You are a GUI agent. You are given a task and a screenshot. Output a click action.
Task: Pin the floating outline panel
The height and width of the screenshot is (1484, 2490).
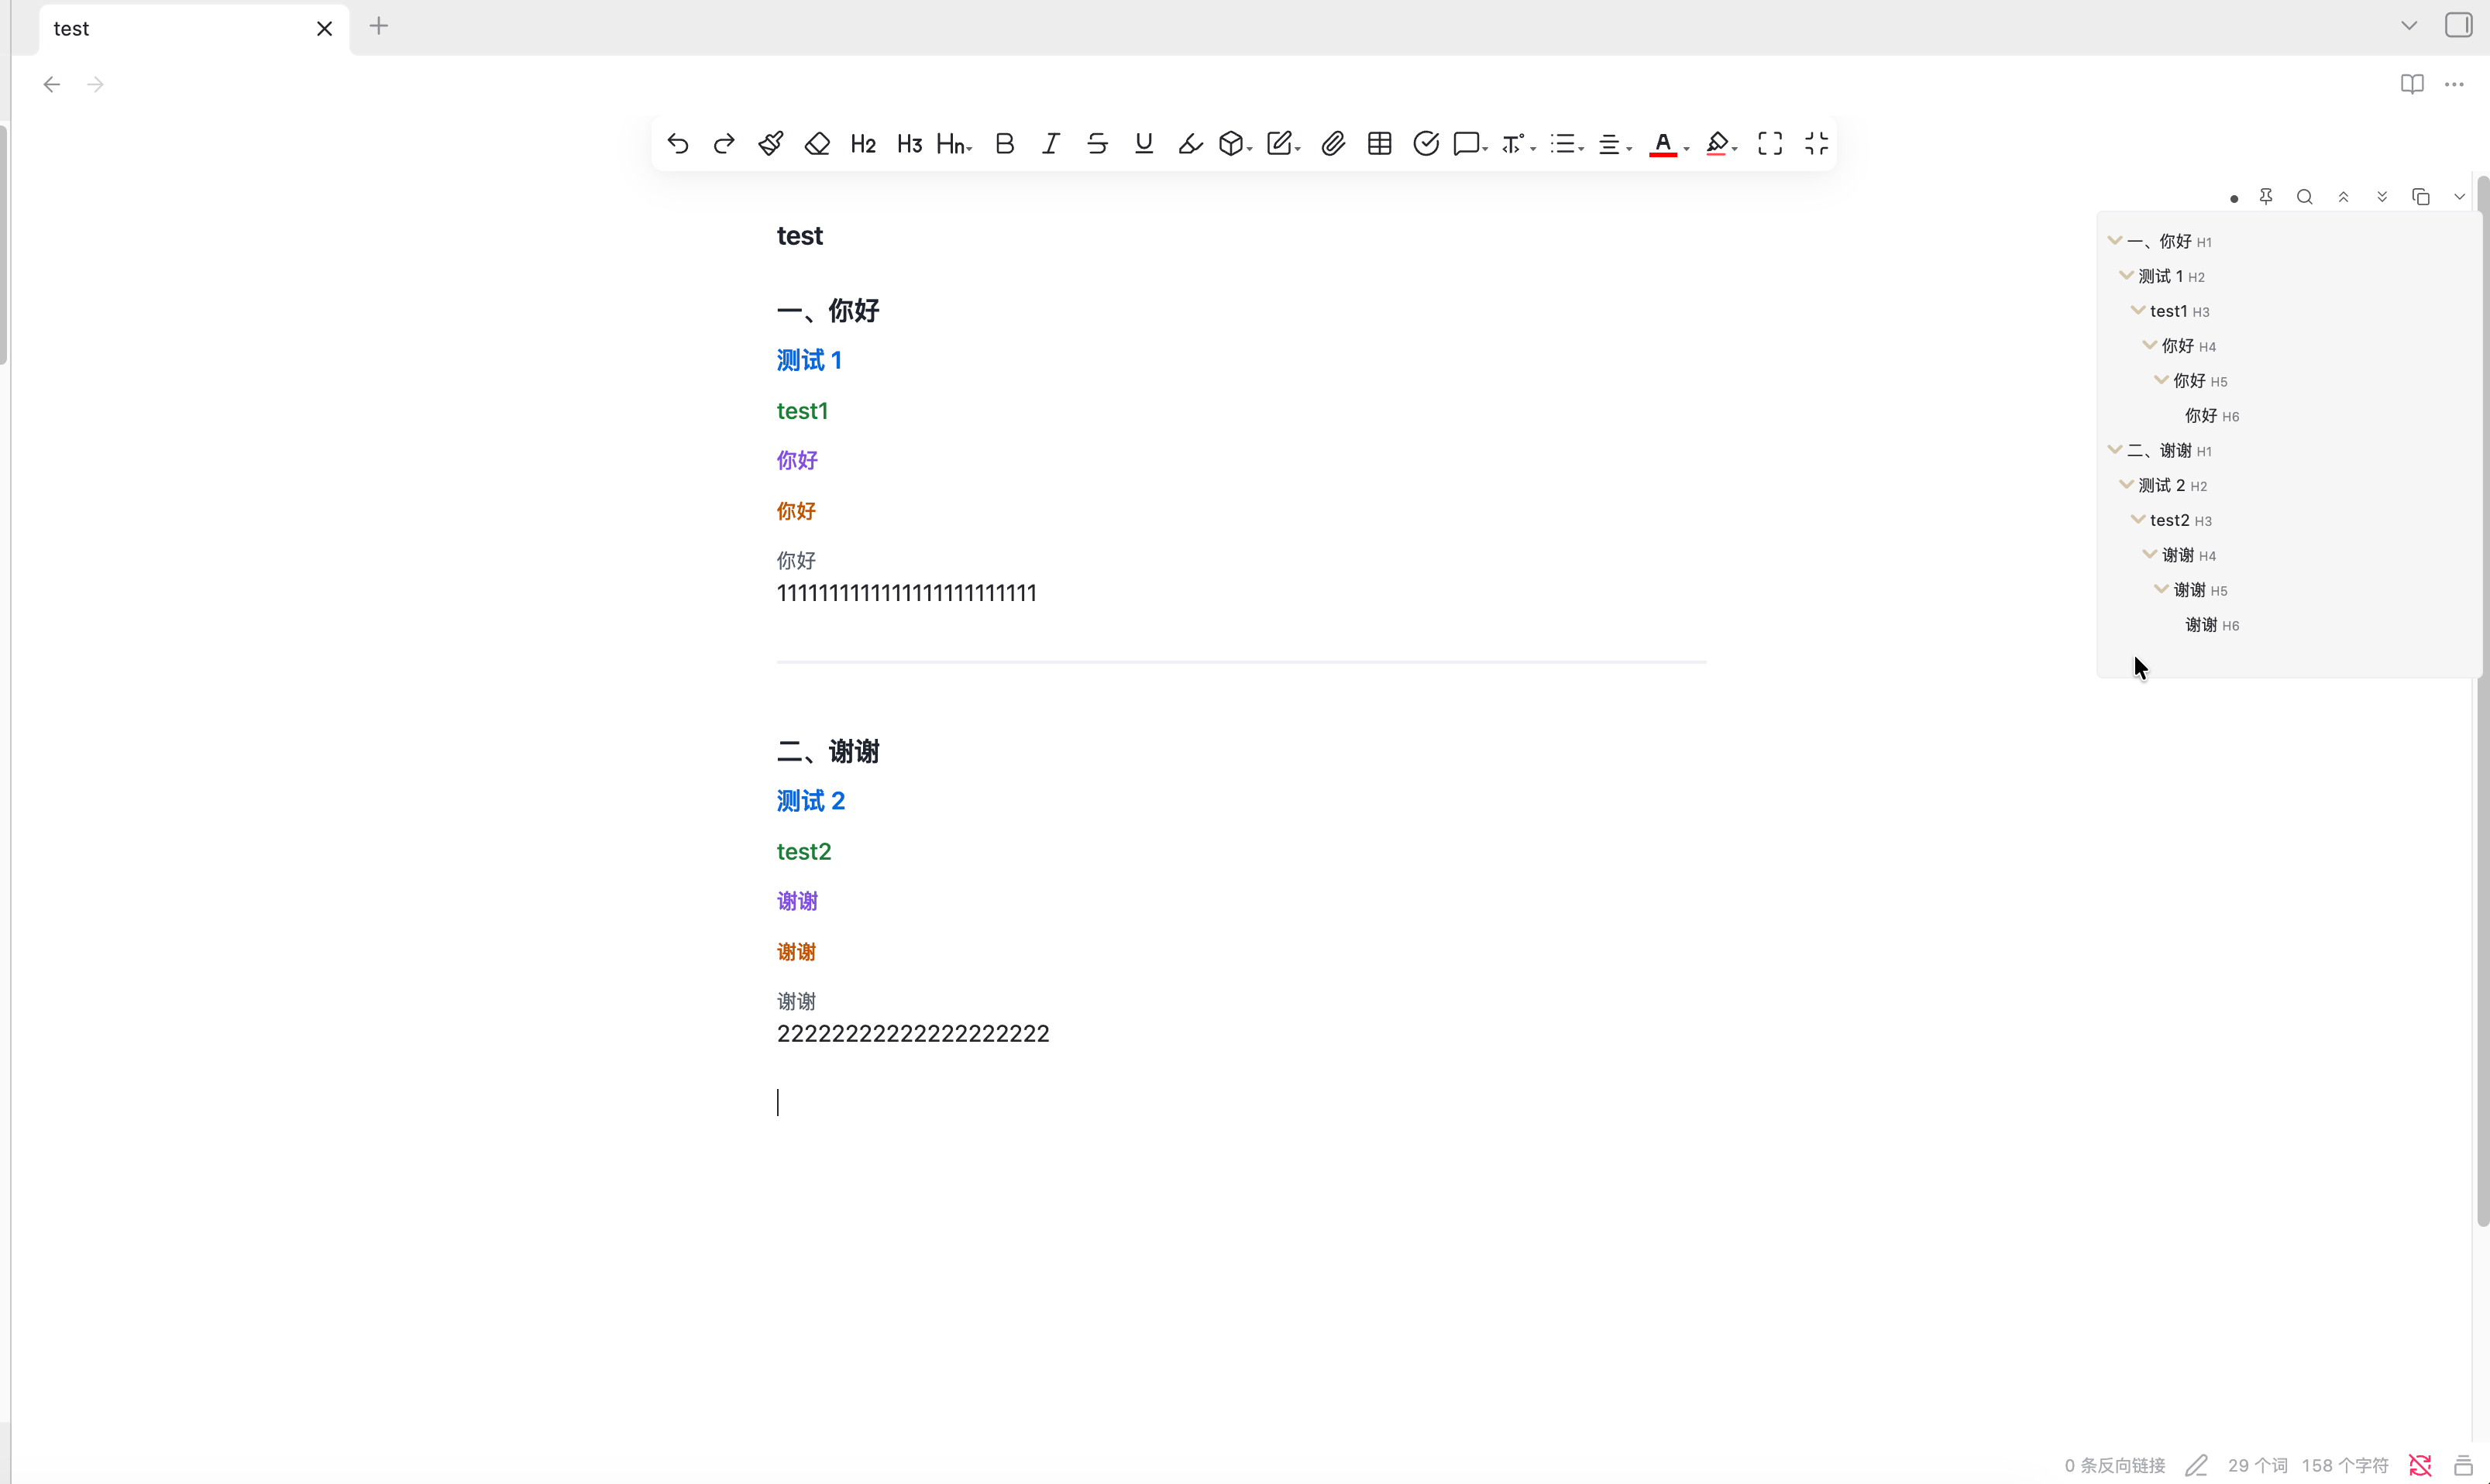pyautogui.click(x=2266, y=197)
